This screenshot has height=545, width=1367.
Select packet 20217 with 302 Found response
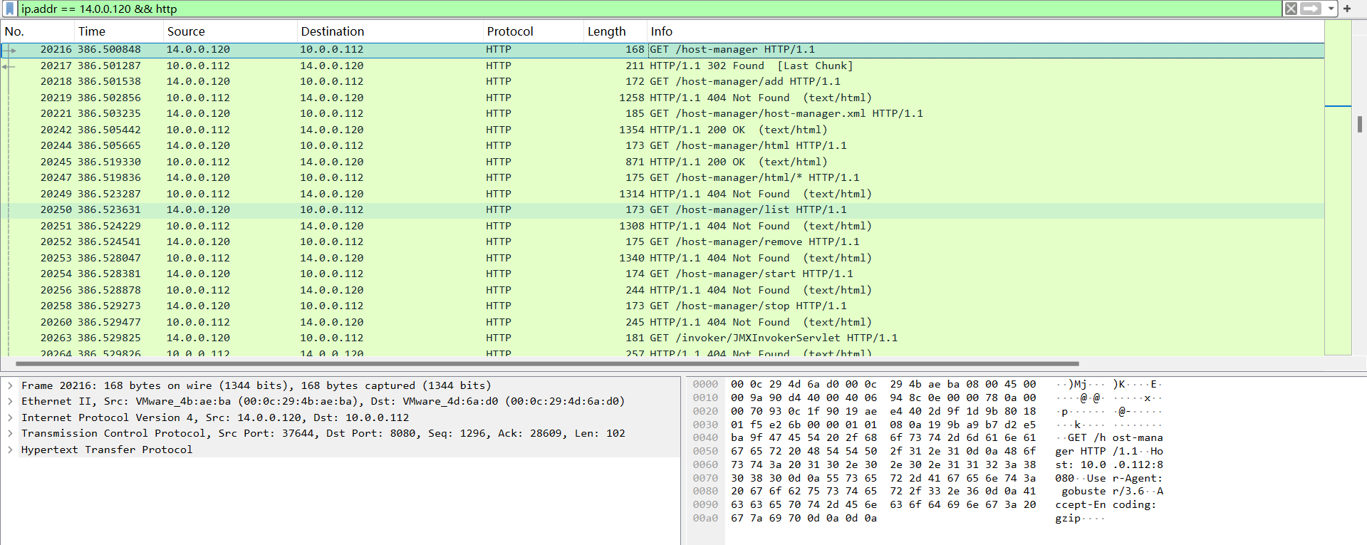(662, 66)
